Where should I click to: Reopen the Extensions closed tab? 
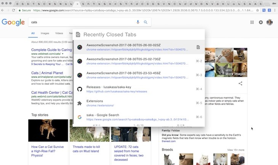click(x=139, y=103)
